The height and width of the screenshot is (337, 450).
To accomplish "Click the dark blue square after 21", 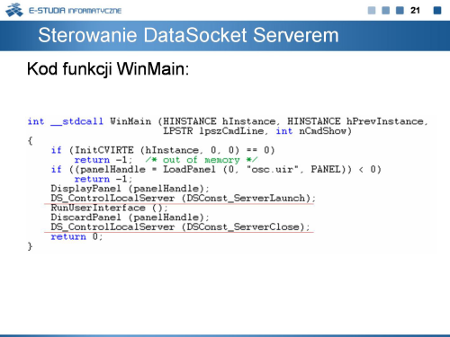I will click(x=437, y=11).
